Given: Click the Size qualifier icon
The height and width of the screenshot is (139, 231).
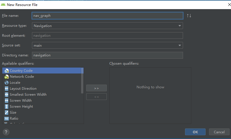Looking at the screenshot, I should point(7,113).
